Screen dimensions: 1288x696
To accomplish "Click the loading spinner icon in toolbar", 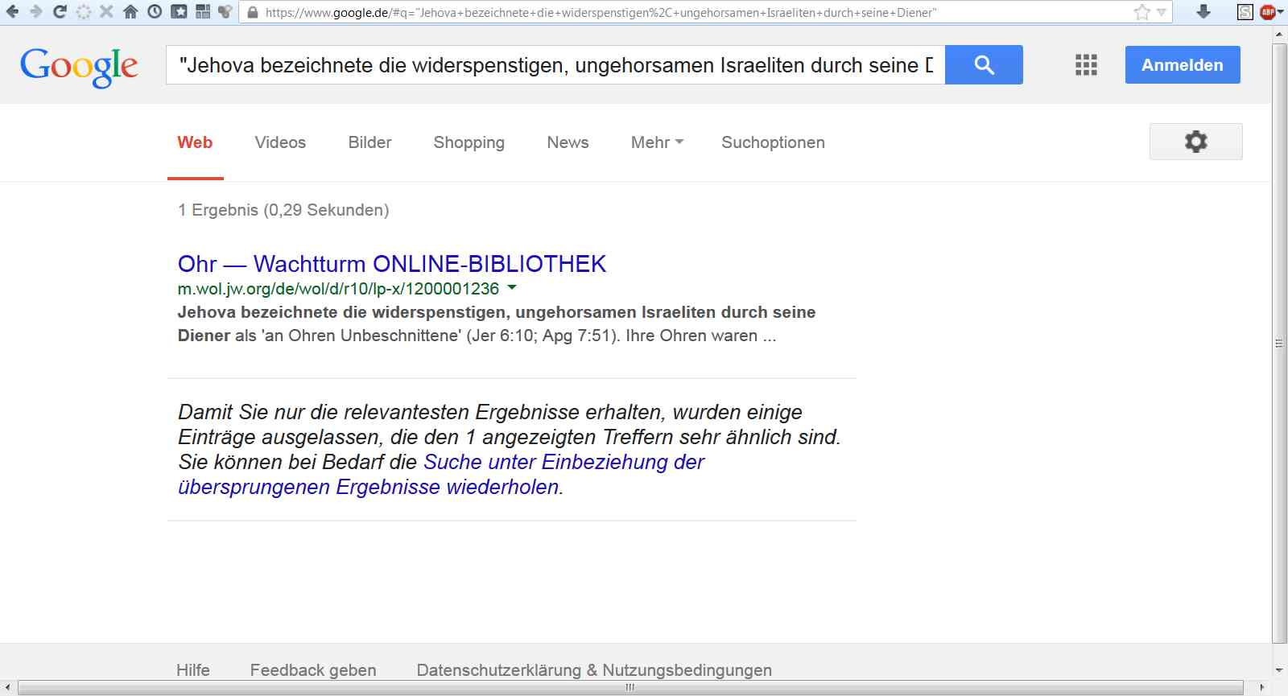I will click(83, 12).
